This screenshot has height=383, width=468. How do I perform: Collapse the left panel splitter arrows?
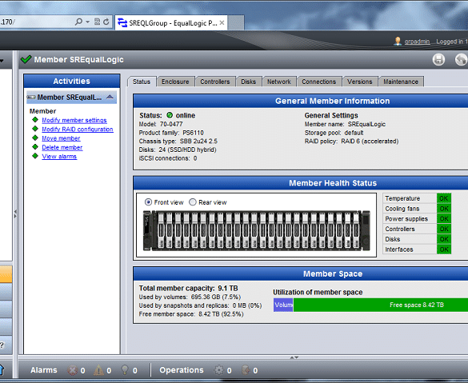pyautogui.click(x=15, y=213)
